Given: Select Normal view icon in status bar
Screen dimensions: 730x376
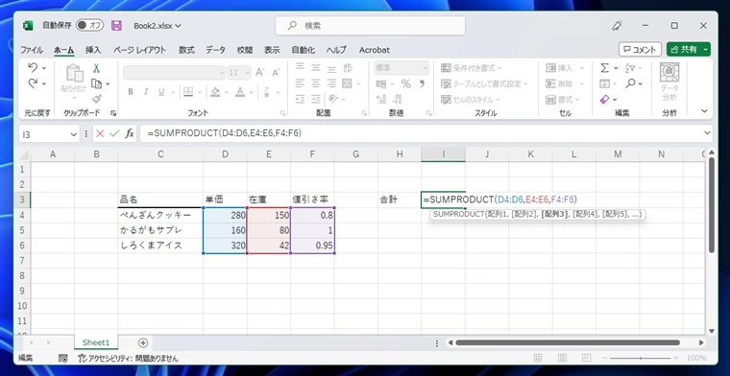Looking at the screenshot, I should [538, 358].
